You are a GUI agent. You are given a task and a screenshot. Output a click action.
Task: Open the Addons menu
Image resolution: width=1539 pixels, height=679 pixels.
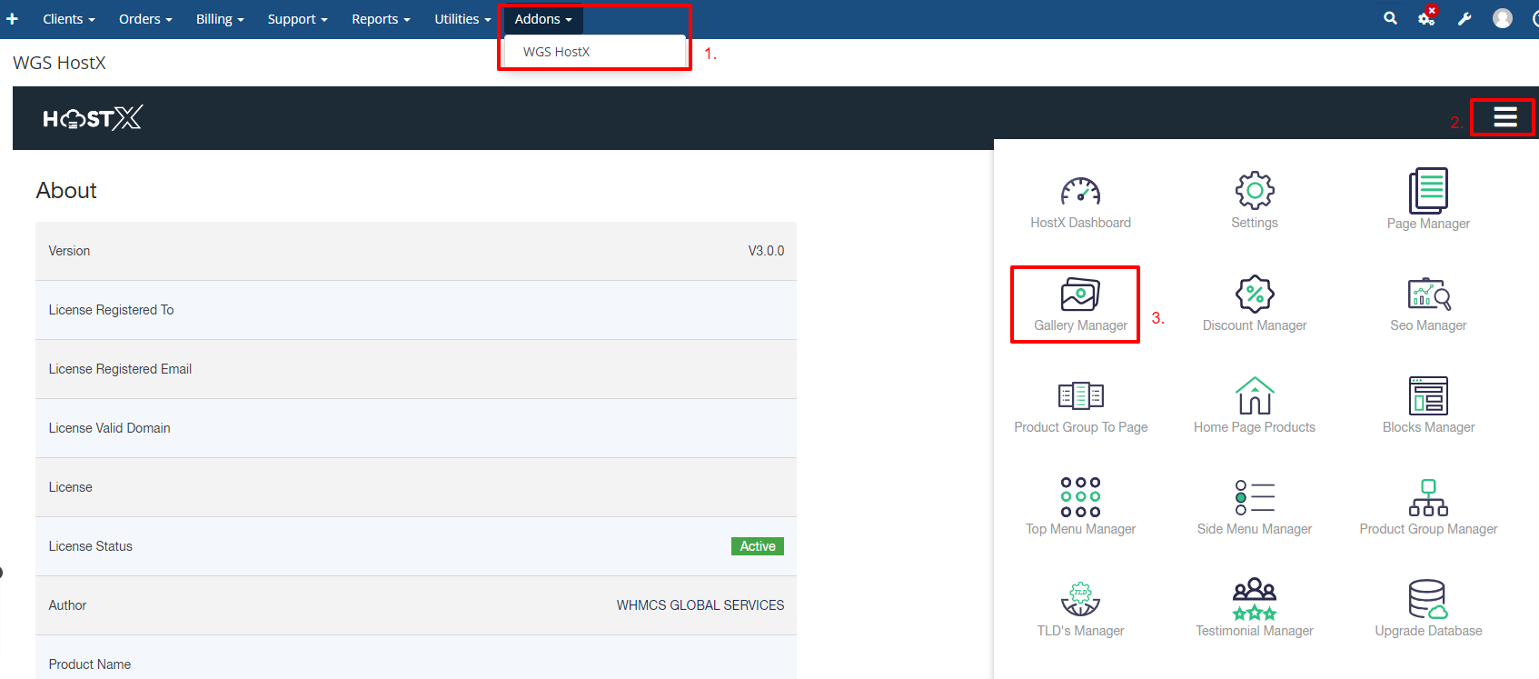[x=542, y=19]
